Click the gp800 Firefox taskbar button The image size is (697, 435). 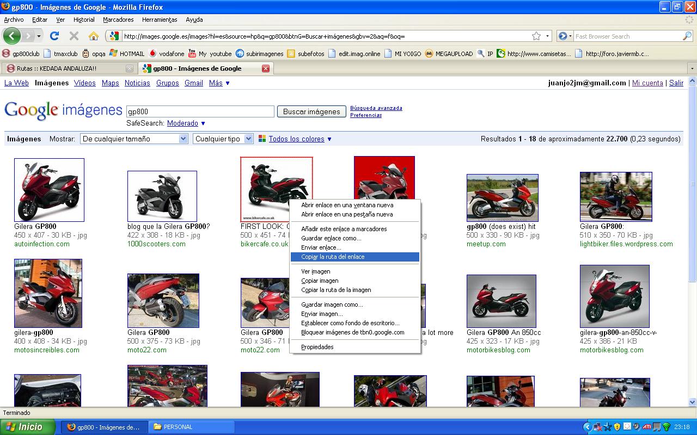[103, 427]
